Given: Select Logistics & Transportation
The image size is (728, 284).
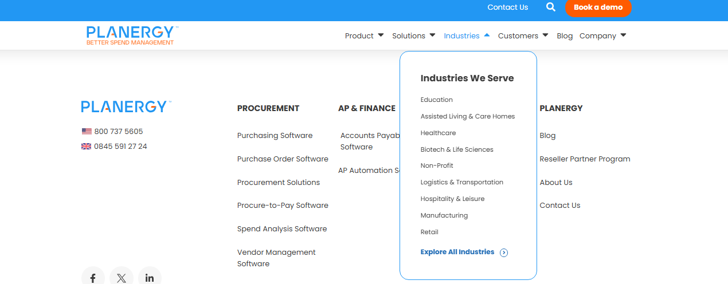Looking at the screenshot, I should 462,182.
